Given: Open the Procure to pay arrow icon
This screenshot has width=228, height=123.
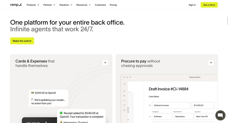Looking at the screenshot, I should coord(211,62).
